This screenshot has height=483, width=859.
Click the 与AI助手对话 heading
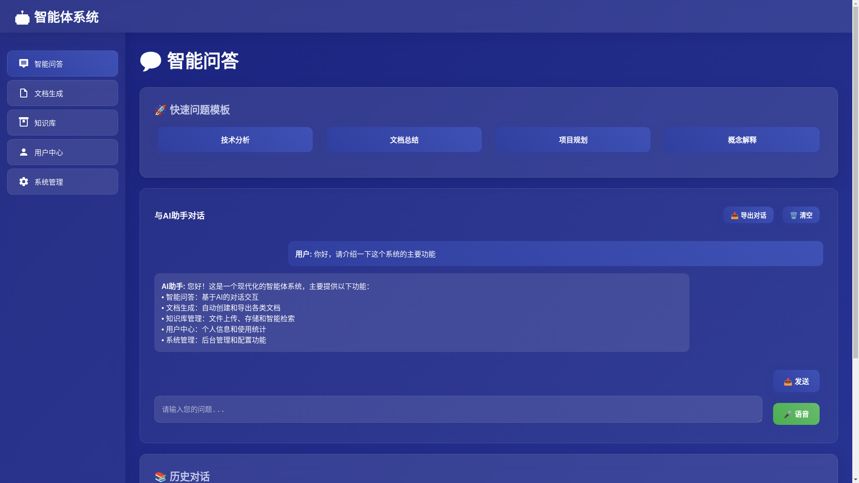pos(179,216)
